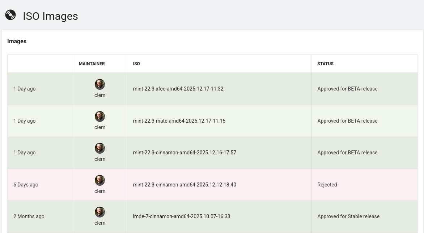Click the Rejected status text
Image resolution: width=424 pixels, height=233 pixels.
(327, 185)
